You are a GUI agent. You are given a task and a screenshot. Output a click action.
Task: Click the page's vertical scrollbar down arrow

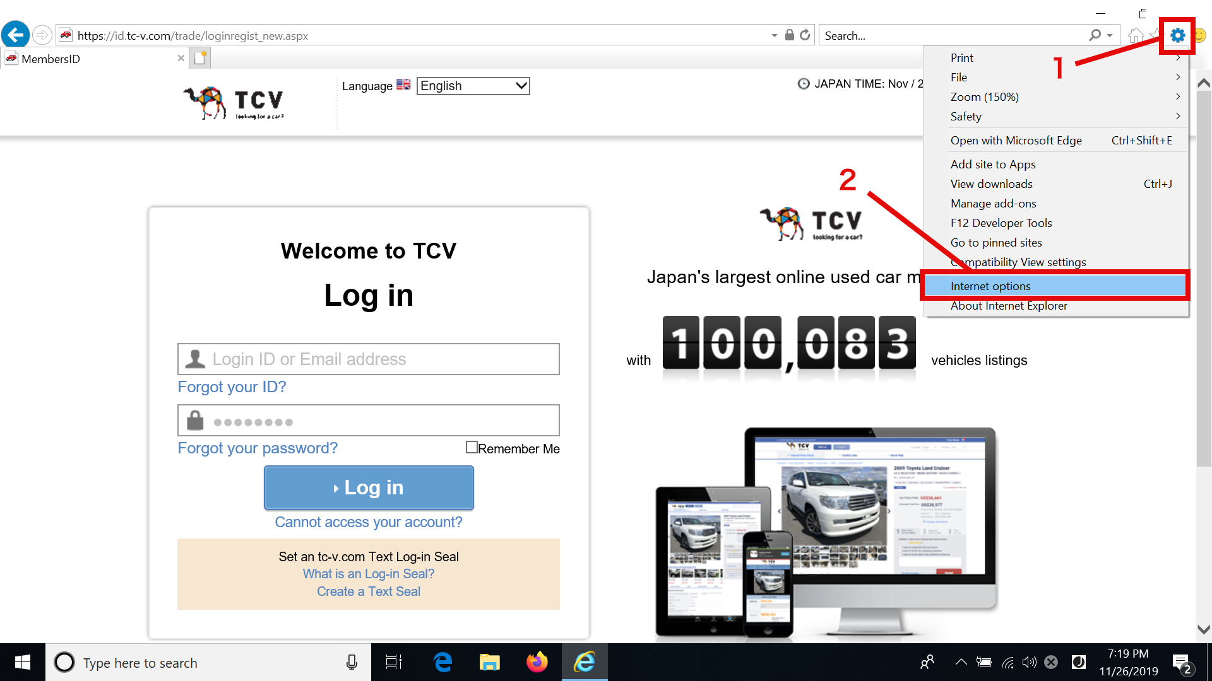tap(1204, 629)
